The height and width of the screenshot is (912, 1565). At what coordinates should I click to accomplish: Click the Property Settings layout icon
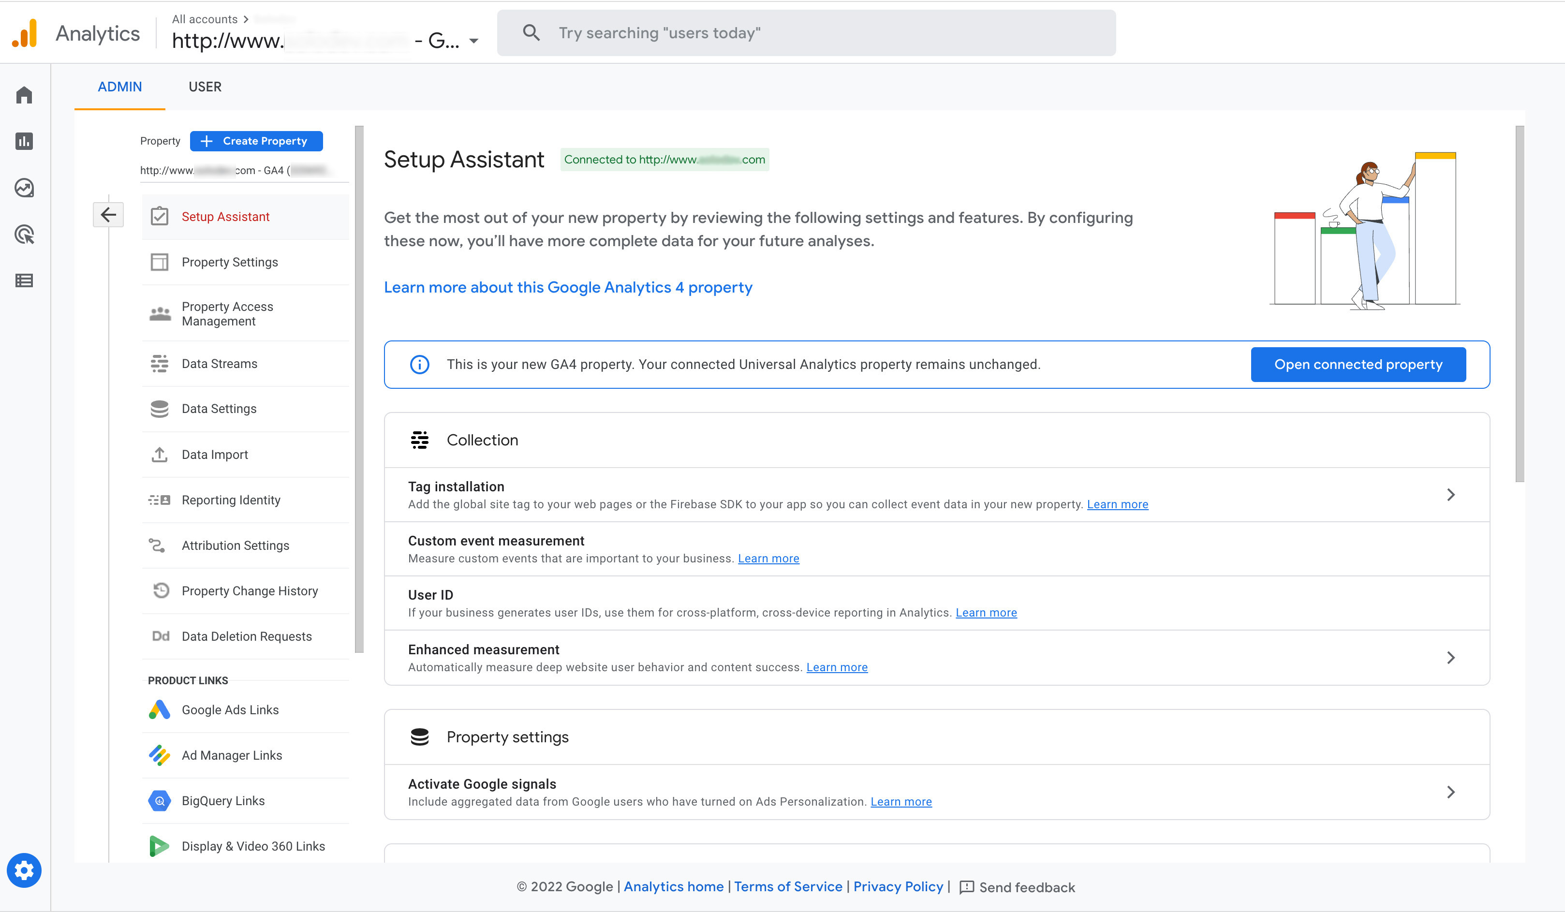(160, 262)
